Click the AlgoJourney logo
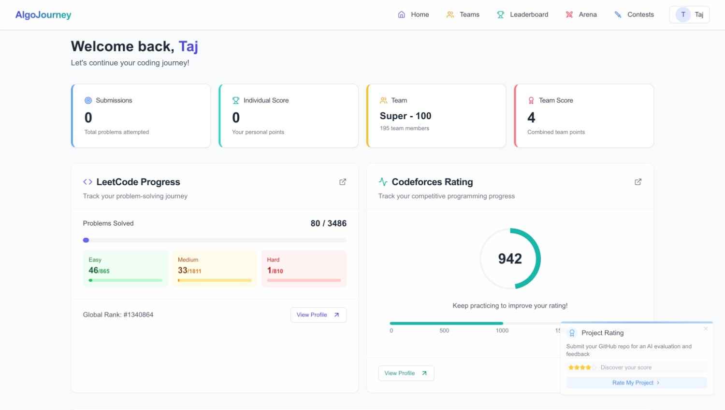Screen dimensions: 725x410 [x=43, y=14]
